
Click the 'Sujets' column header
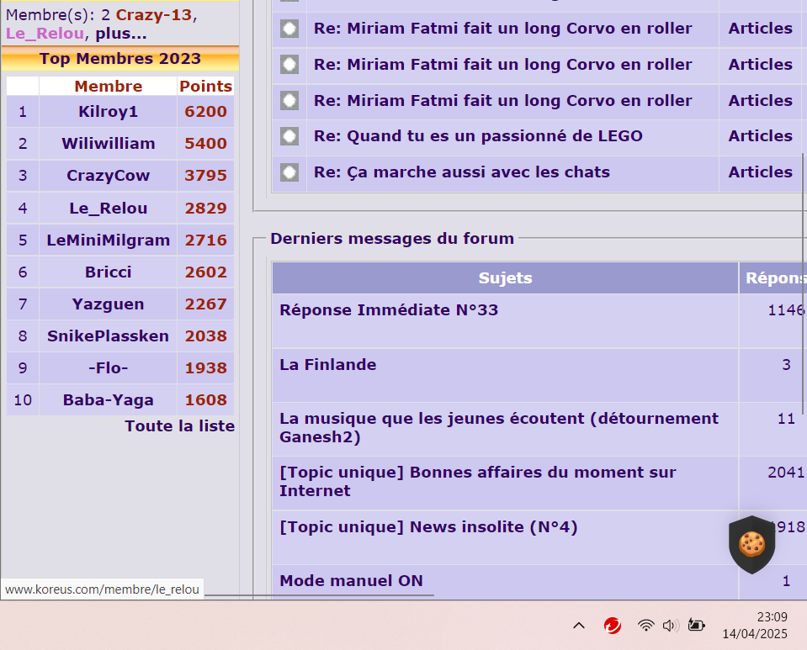[x=505, y=278]
